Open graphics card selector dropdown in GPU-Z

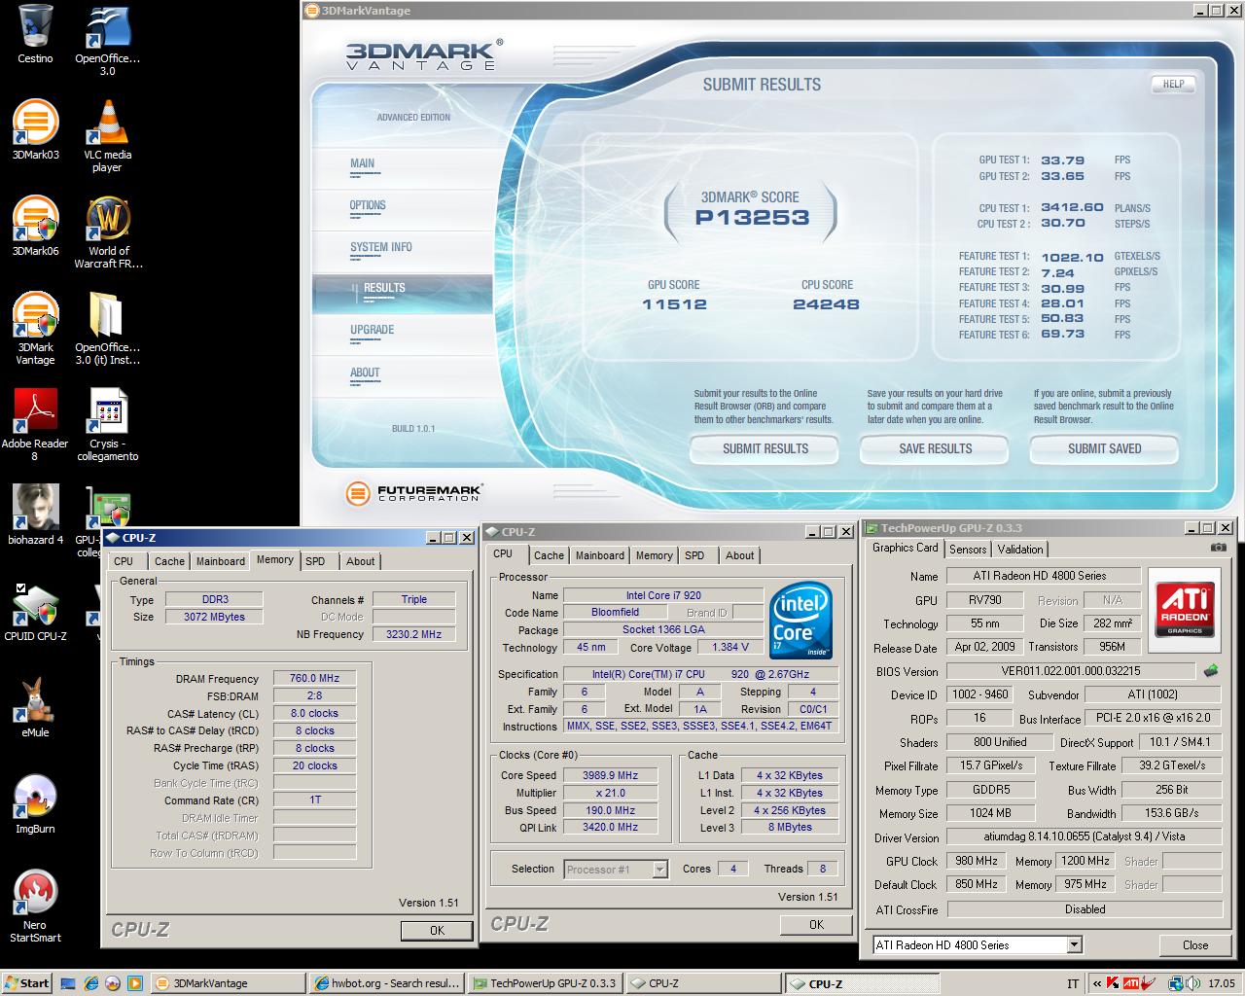click(x=1074, y=944)
